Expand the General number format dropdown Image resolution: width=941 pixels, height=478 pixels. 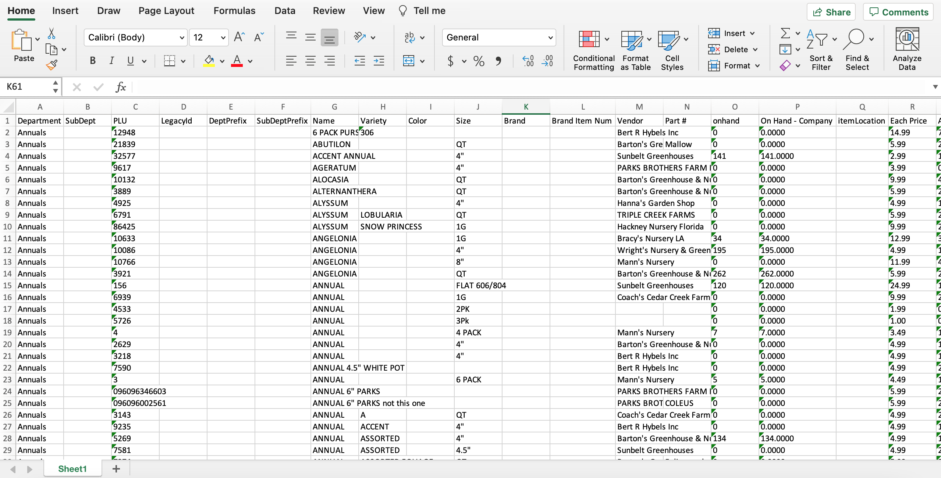click(x=550, y=38)
